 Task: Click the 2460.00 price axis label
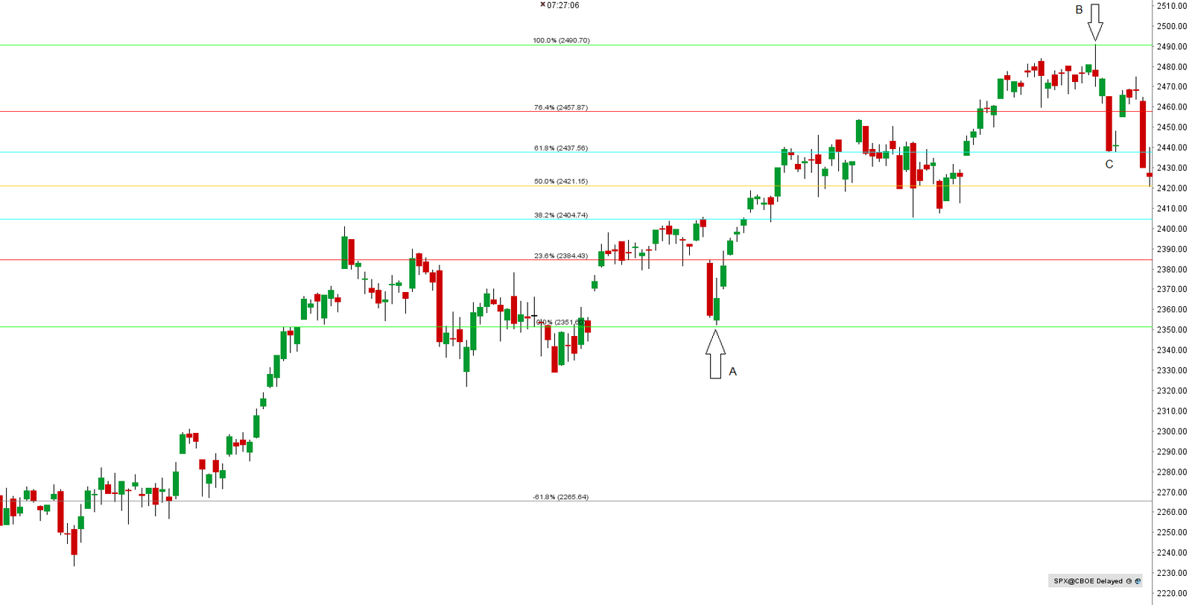[x=1171, y=107]
